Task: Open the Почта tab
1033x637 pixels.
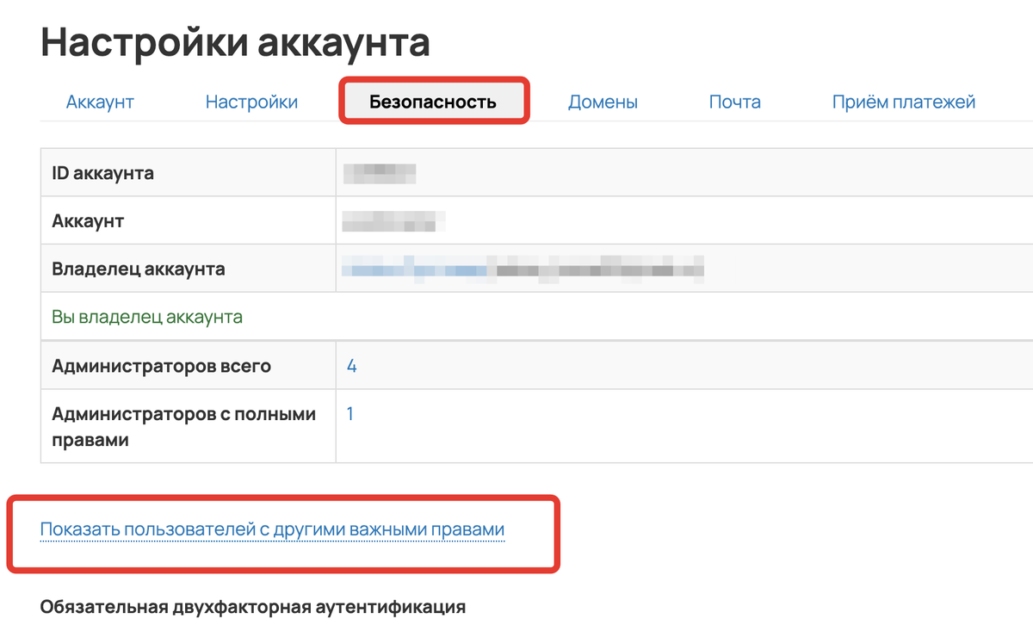Action: (x=735, y=102)
